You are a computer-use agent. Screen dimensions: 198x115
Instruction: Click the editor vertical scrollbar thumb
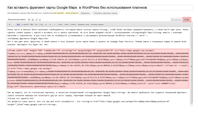[191, 66]
